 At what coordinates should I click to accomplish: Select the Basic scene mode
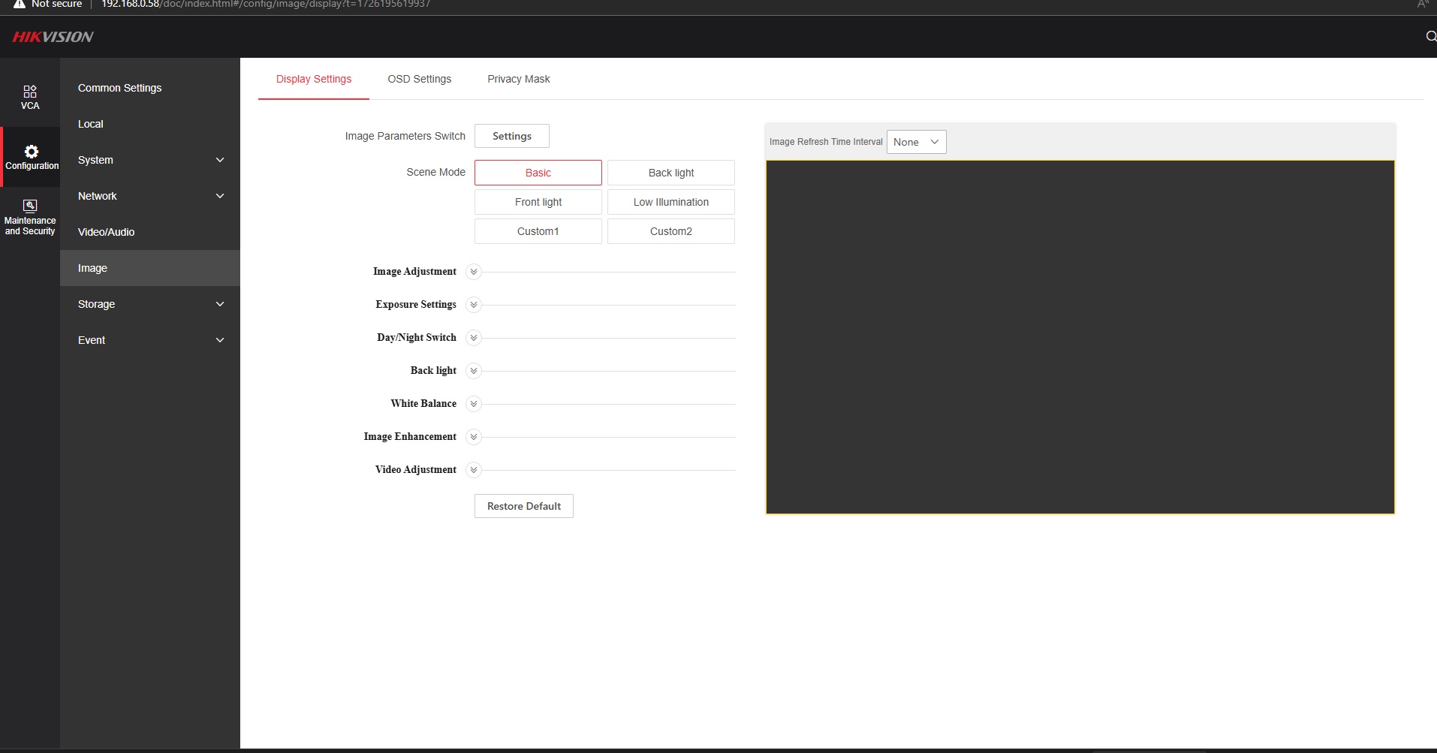(538, 173)
